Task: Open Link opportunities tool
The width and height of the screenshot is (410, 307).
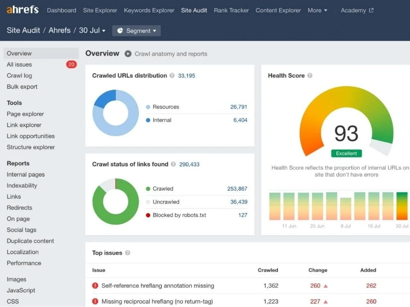Action: pos(31,136)
